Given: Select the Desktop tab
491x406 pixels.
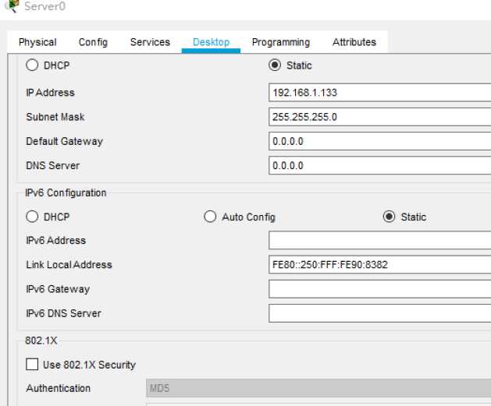Looking at the screenshot, I should 211,42.
